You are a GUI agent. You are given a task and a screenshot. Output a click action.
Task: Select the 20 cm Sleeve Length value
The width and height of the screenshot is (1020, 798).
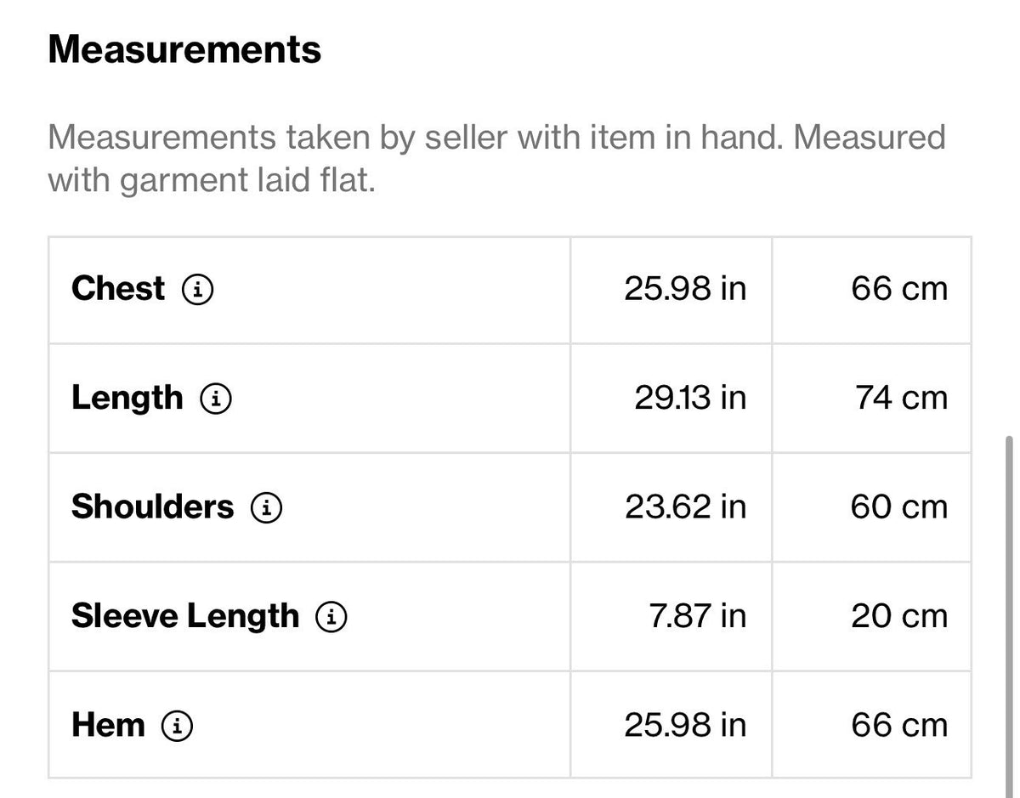899,617
